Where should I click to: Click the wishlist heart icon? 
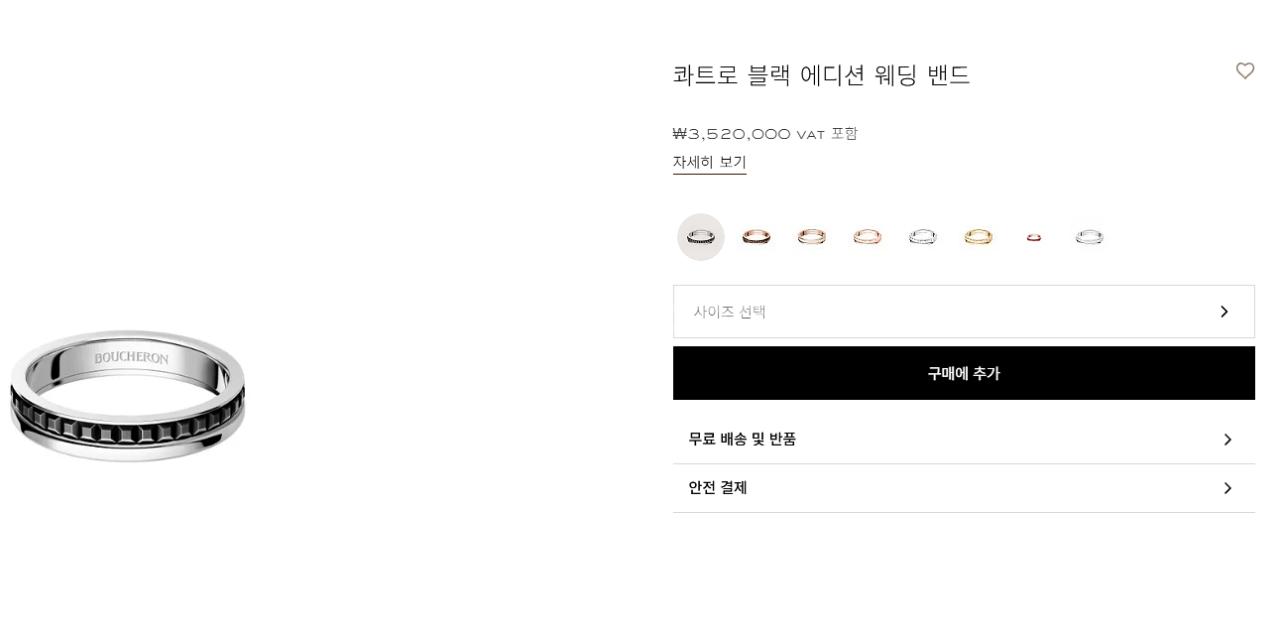[1245, 70]
